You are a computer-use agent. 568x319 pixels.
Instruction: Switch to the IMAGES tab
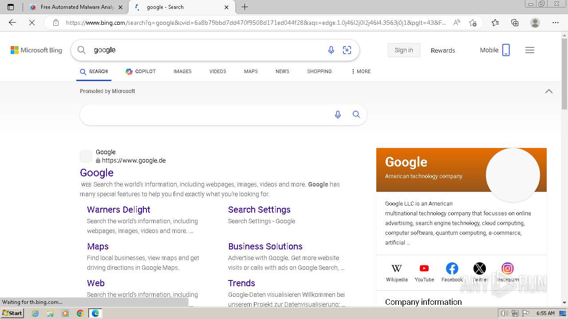[x=182, y=71]
